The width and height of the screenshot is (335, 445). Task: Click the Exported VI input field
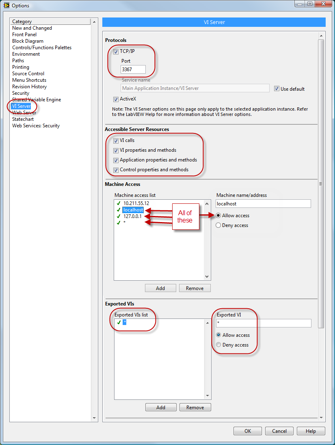(264, 323)
